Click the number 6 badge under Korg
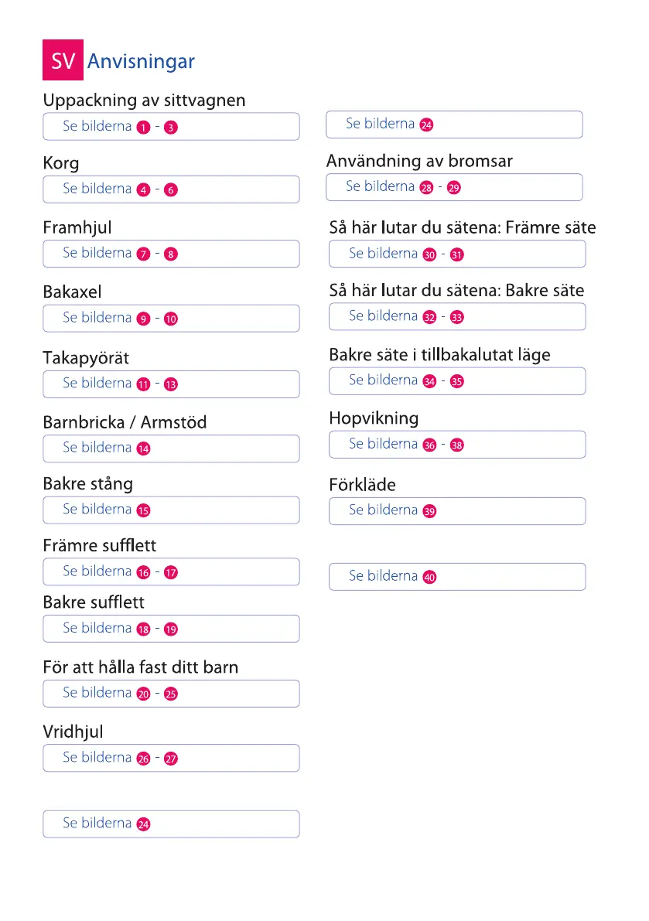 click(171, 190)
